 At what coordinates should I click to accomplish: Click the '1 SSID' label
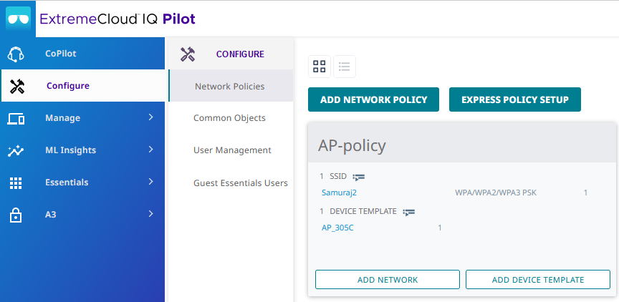point(333,176)
